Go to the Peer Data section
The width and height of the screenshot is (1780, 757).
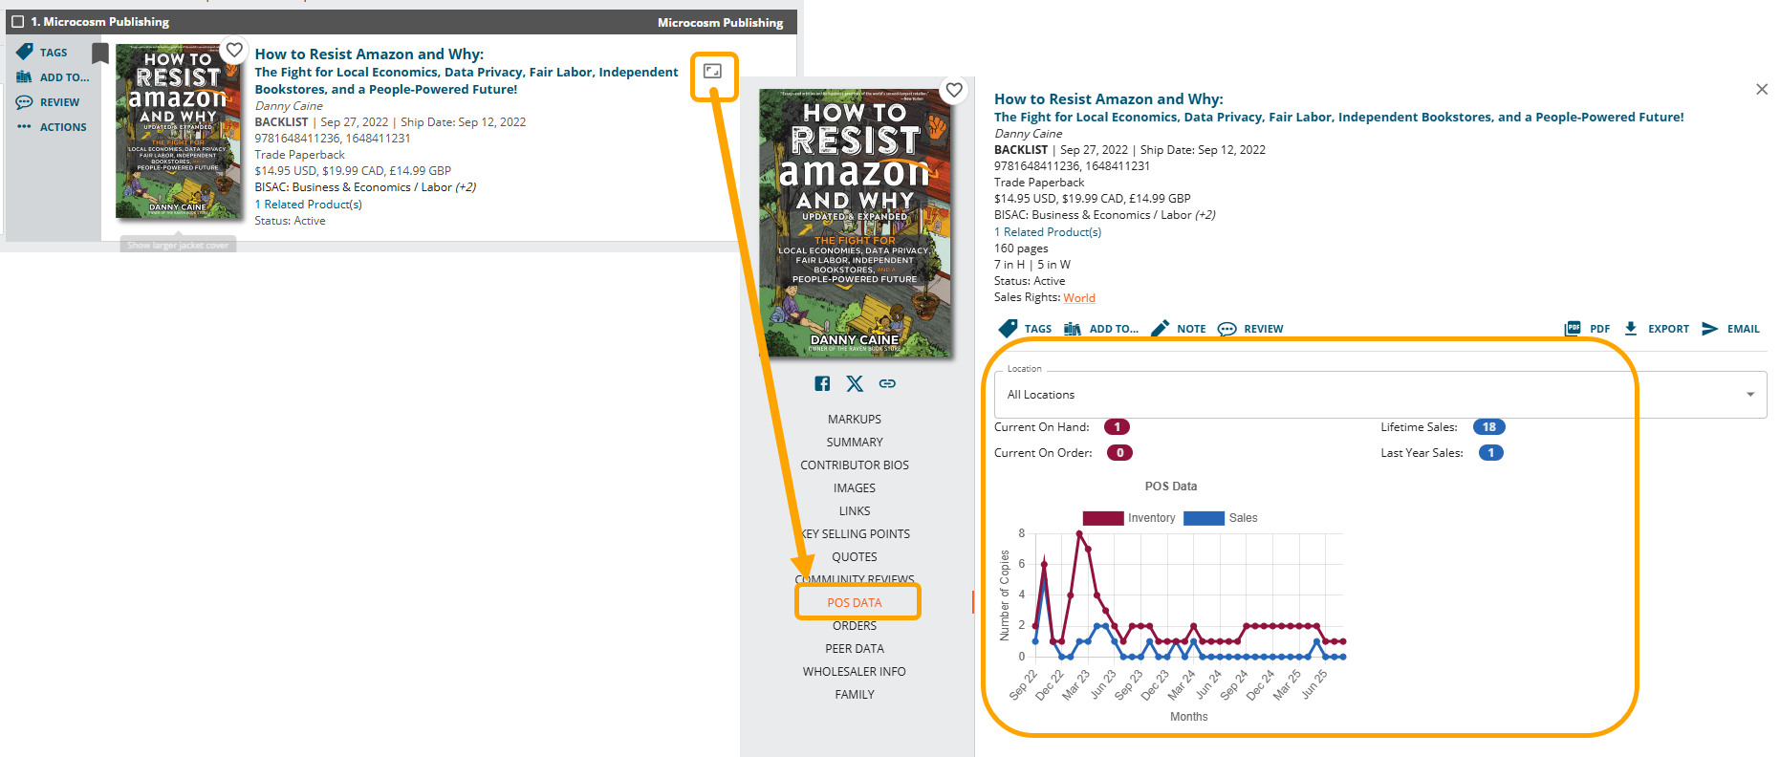855,649
